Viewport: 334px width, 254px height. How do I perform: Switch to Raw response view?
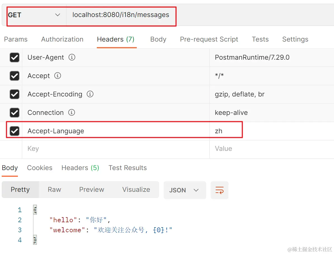tap(54, 189)
